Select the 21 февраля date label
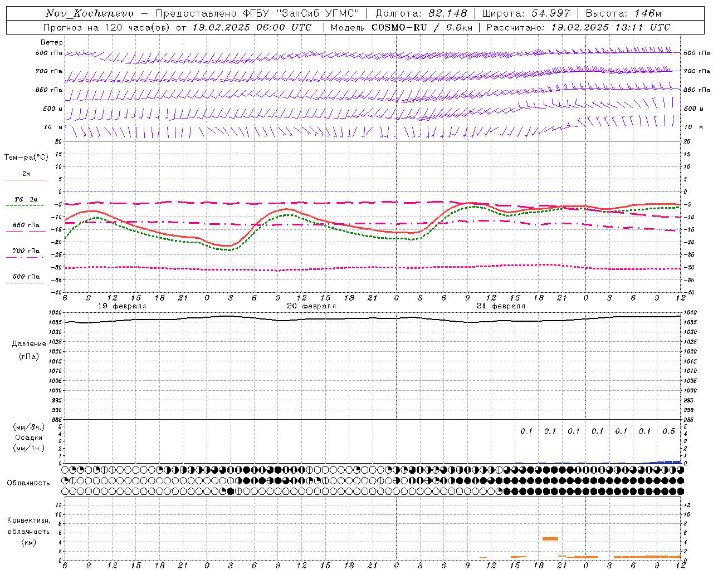 pos(501,306)
